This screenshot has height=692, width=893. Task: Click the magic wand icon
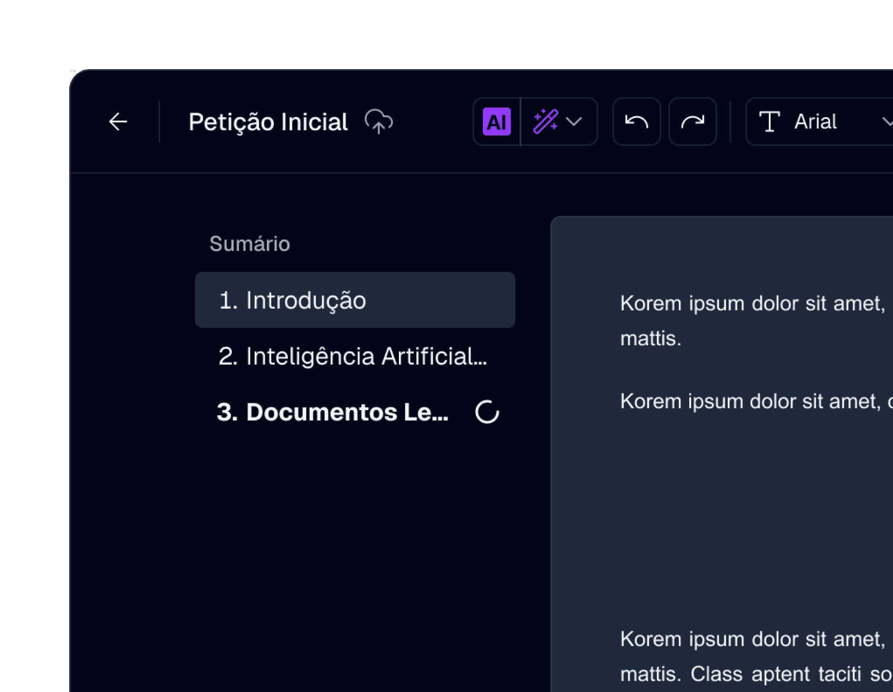pos(546,122)
